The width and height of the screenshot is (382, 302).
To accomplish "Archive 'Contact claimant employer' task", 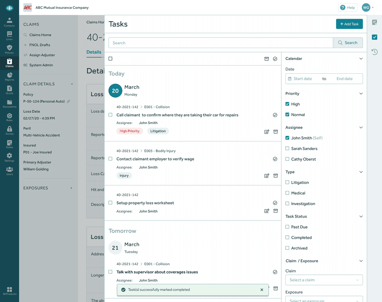I will point(276,175).
